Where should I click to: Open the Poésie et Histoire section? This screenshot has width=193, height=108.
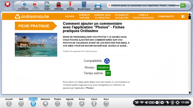pos(84,17)
